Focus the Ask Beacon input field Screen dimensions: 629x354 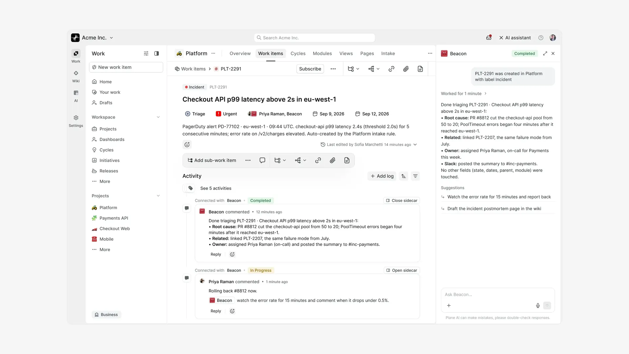498,295
